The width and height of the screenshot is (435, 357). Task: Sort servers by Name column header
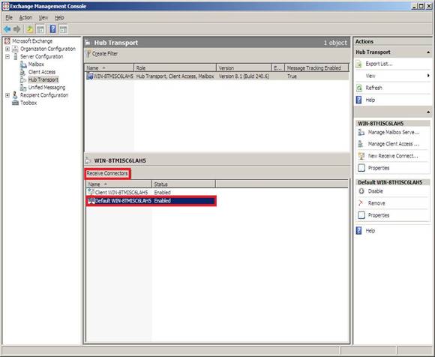pyautogui.click(x=109, y=68)
